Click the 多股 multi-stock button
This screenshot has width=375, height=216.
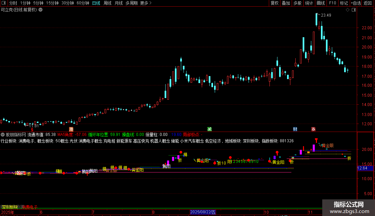pyautogui.click(x=297, y=3)
